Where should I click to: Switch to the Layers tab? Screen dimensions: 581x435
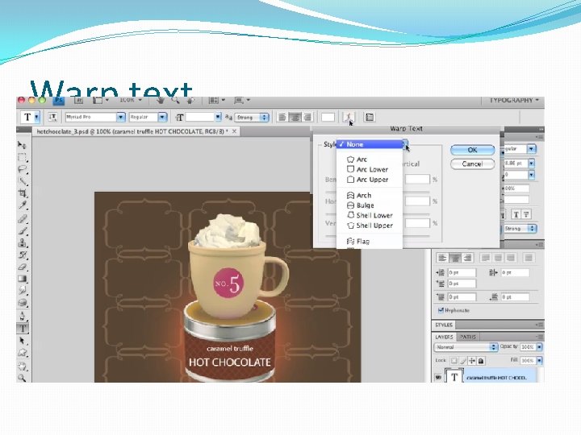tap(445, 337)
